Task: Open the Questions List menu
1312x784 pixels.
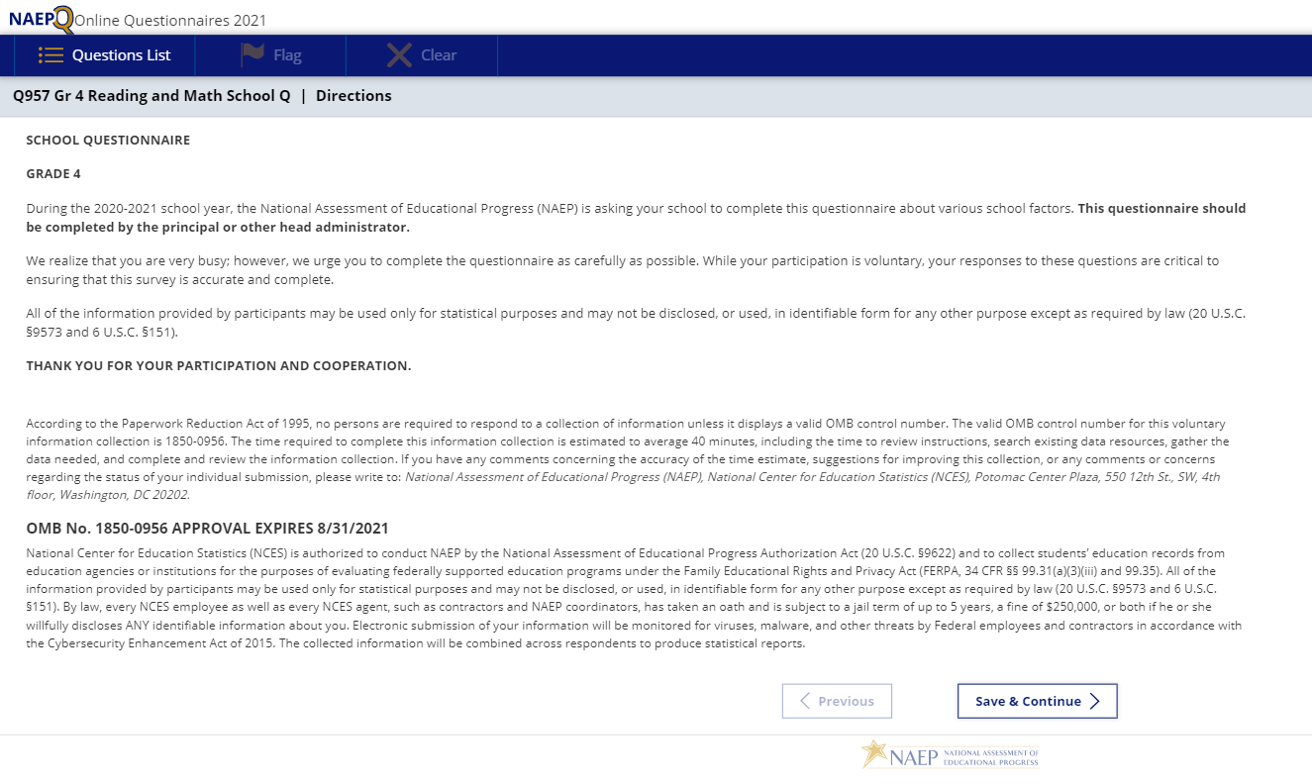Action: pyautogui.click(x=121, y=55)
